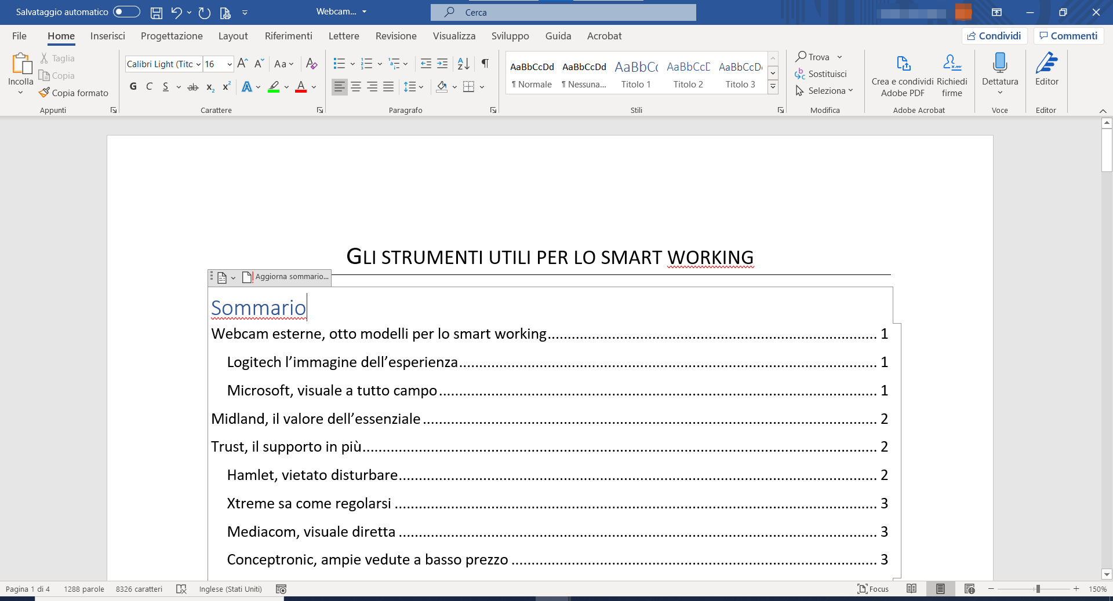The width and height of the screenshot is (1113, 601).
Task: Switch to the Inserisci tab
Action: tap(107, 36)
